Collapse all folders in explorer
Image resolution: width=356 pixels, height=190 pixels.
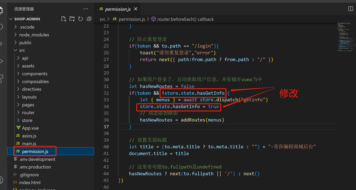(x=89, y=19)
